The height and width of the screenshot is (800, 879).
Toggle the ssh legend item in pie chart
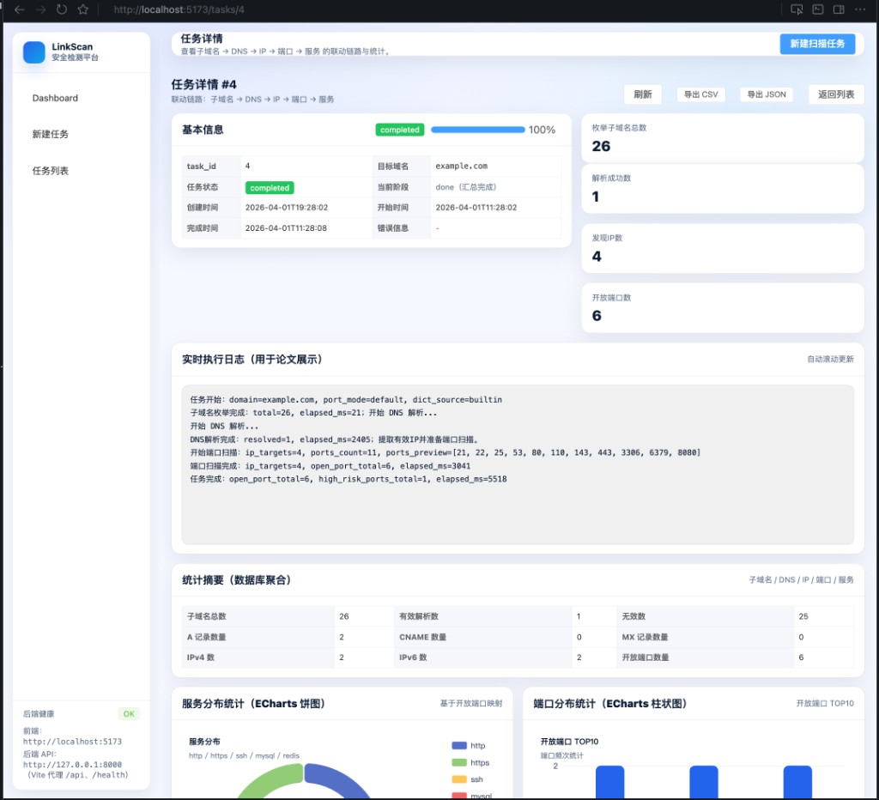(467, 779)
